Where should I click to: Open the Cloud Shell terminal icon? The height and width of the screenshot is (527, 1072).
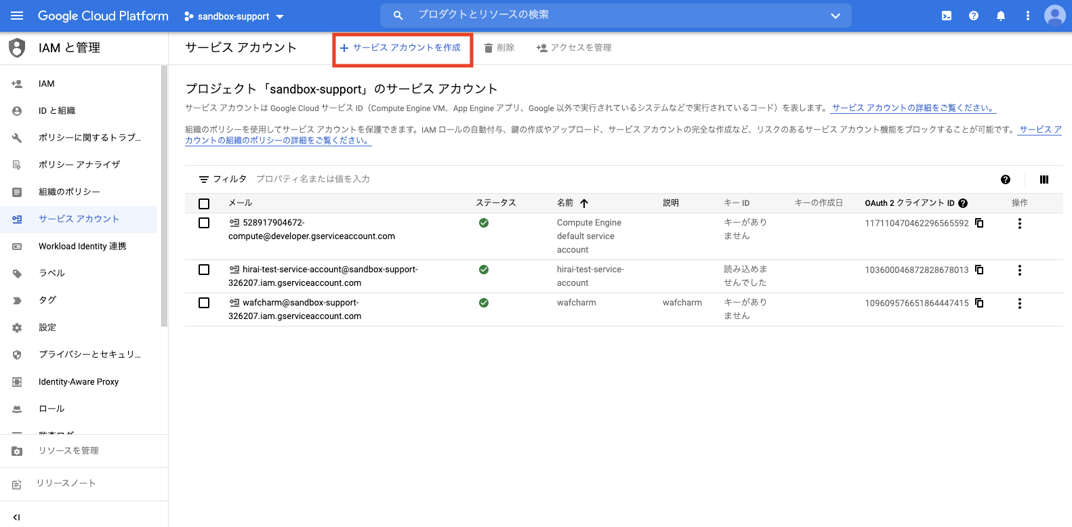(947, 16)
